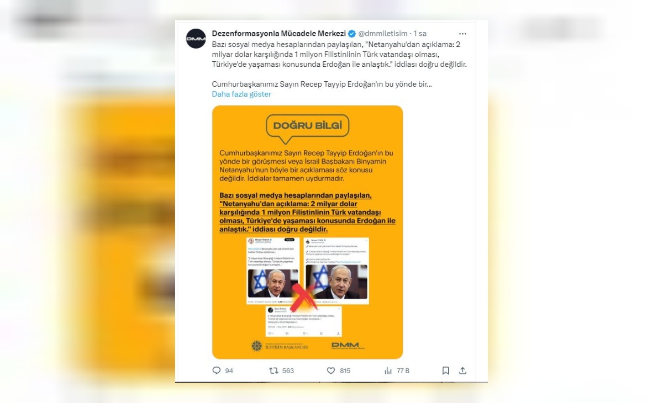Expand tweet with Daha fazla göster
This screenshot has width=663, height=403.
point(241,94)
